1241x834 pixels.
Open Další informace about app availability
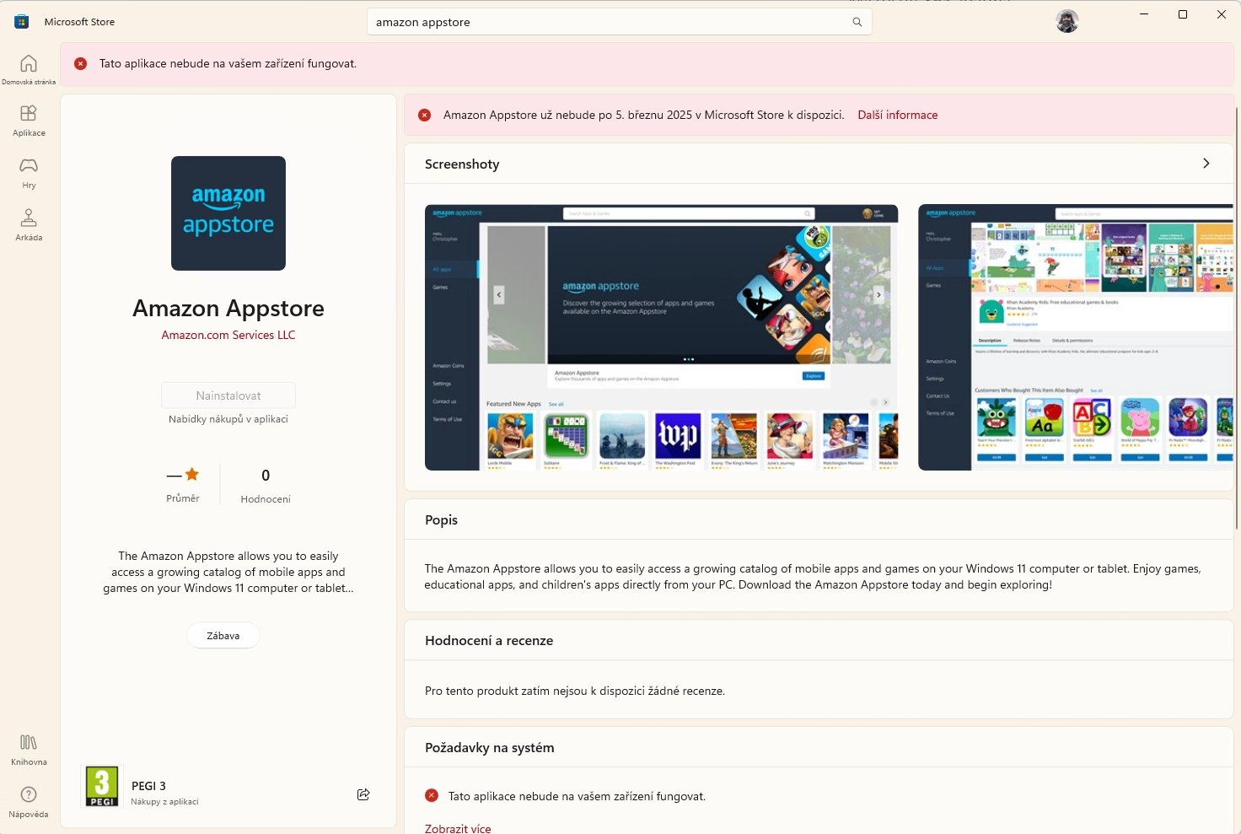[x=897, y=115]
